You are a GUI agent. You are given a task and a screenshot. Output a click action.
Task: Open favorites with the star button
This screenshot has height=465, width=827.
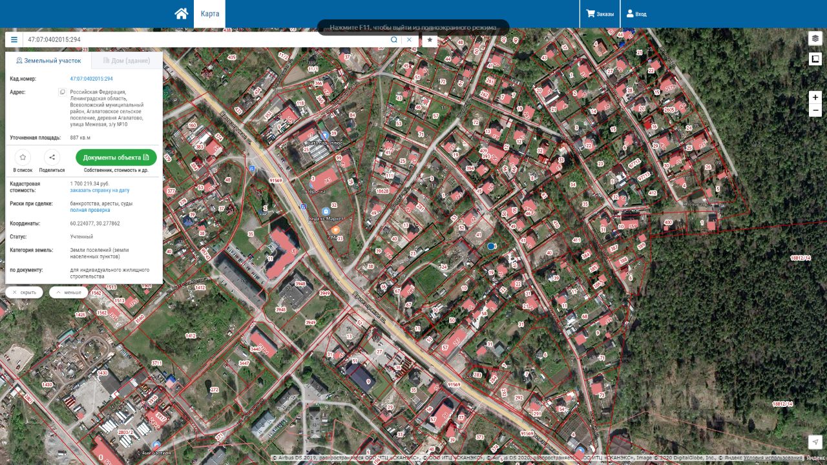tap(430, 39)
